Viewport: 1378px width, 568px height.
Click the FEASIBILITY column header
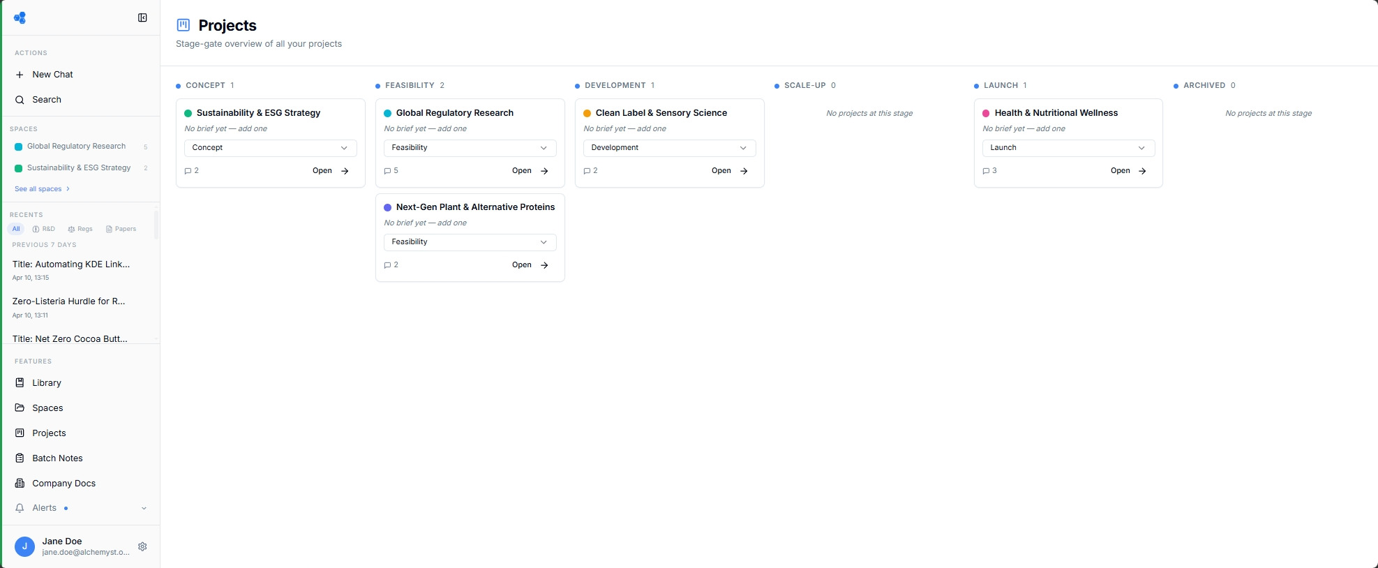tap(410, 85)
